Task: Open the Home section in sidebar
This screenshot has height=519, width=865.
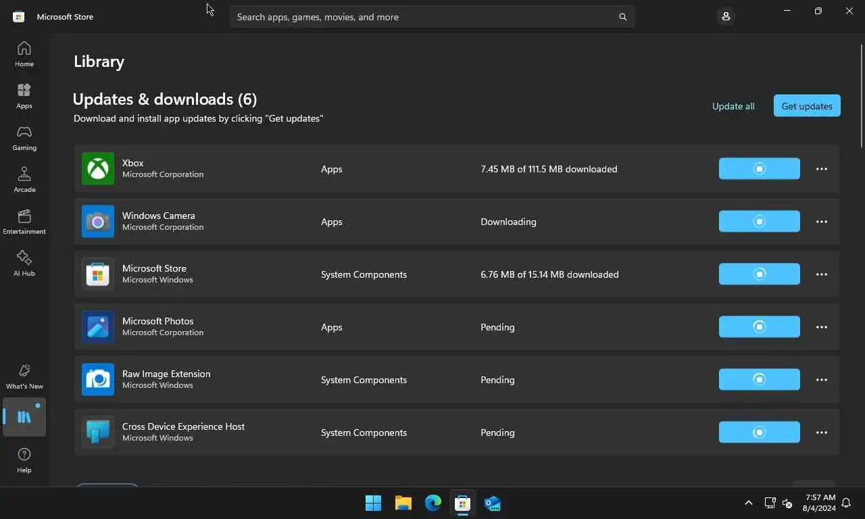Action: [24, 54]
